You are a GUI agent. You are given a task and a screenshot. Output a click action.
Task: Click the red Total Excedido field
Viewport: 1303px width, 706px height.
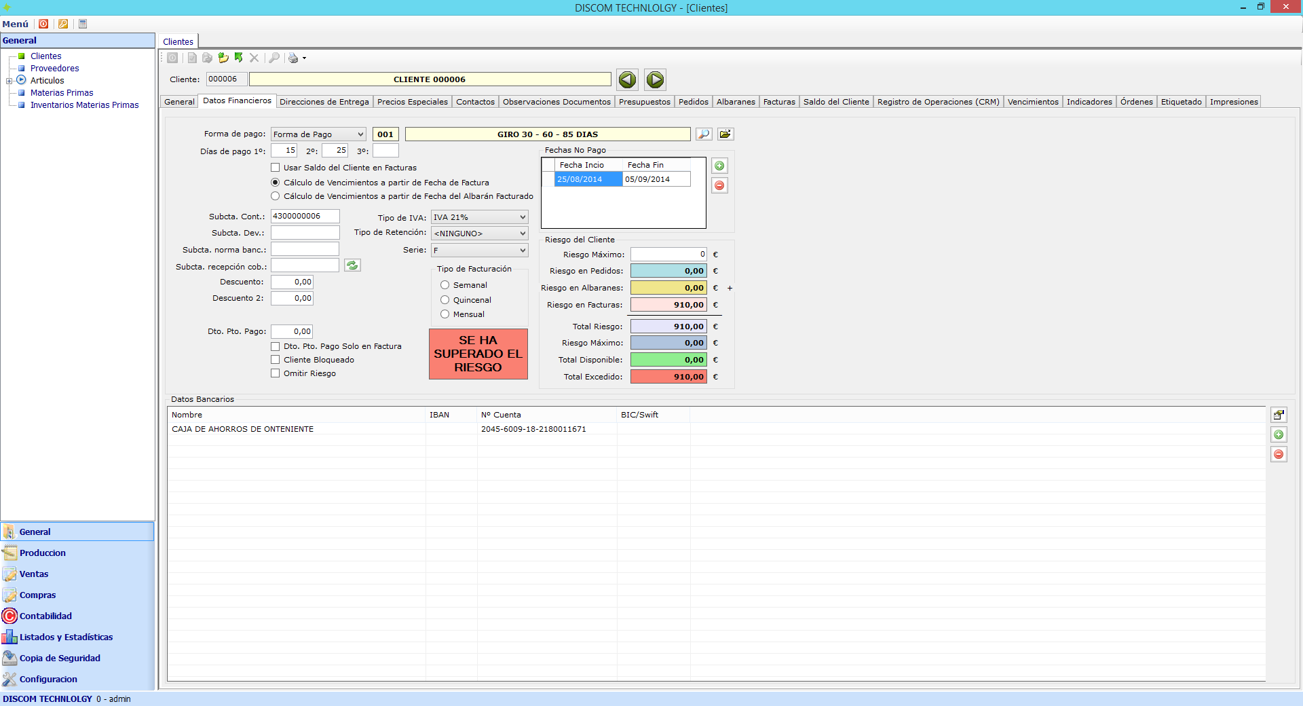coord(668,377)
